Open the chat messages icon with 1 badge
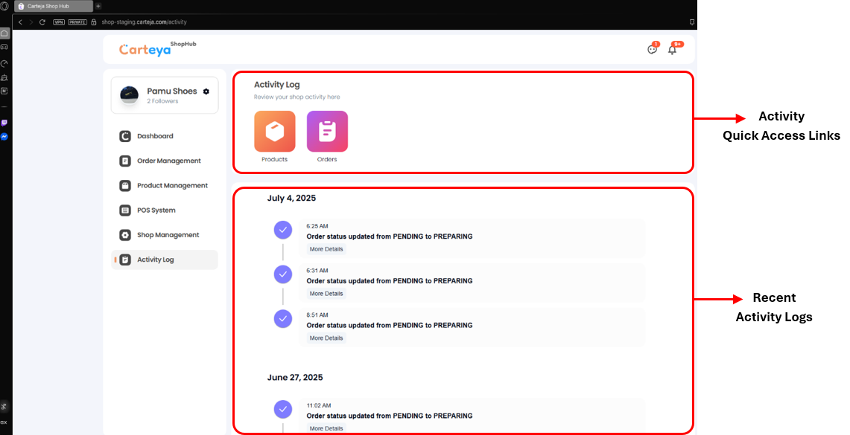The image size is (850, 435). tap(652, 49)
